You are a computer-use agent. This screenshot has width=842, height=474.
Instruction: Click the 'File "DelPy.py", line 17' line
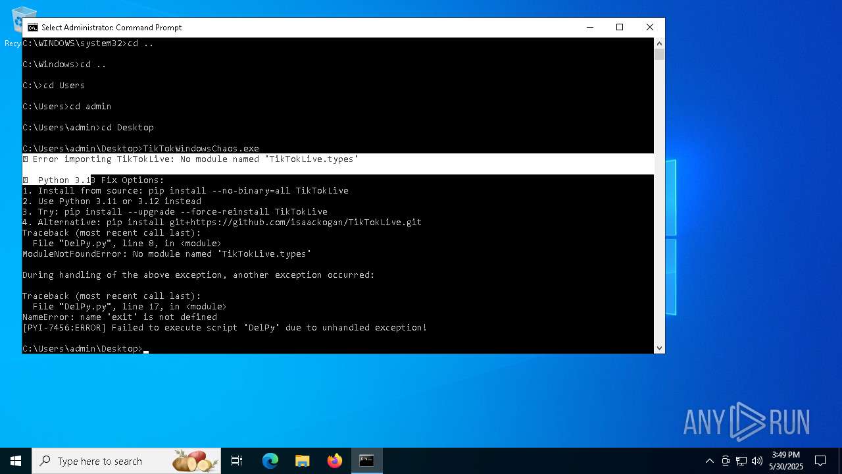[x=130, y=306]
